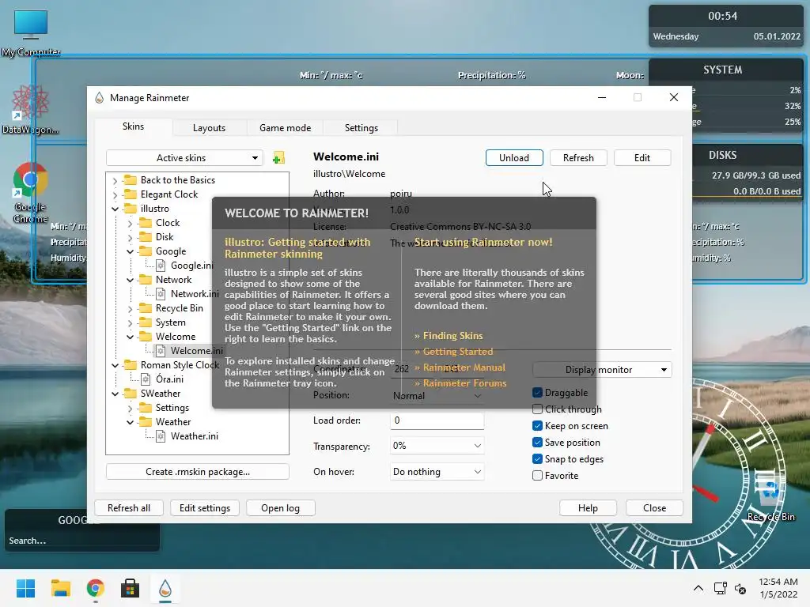The height and width of the screenshot is (607, 810).
Task: Open the Windows Start menu
Action: (25, 588)
